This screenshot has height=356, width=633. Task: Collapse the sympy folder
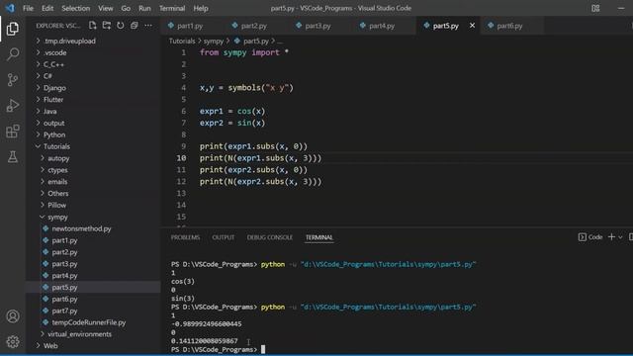pos(93,217)
